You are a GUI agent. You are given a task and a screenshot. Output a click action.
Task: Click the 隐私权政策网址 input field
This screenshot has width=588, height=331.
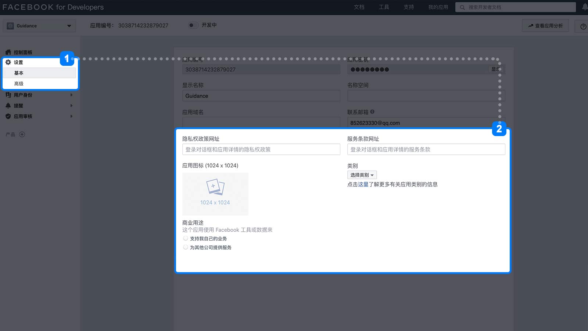(x=261, y=149)
